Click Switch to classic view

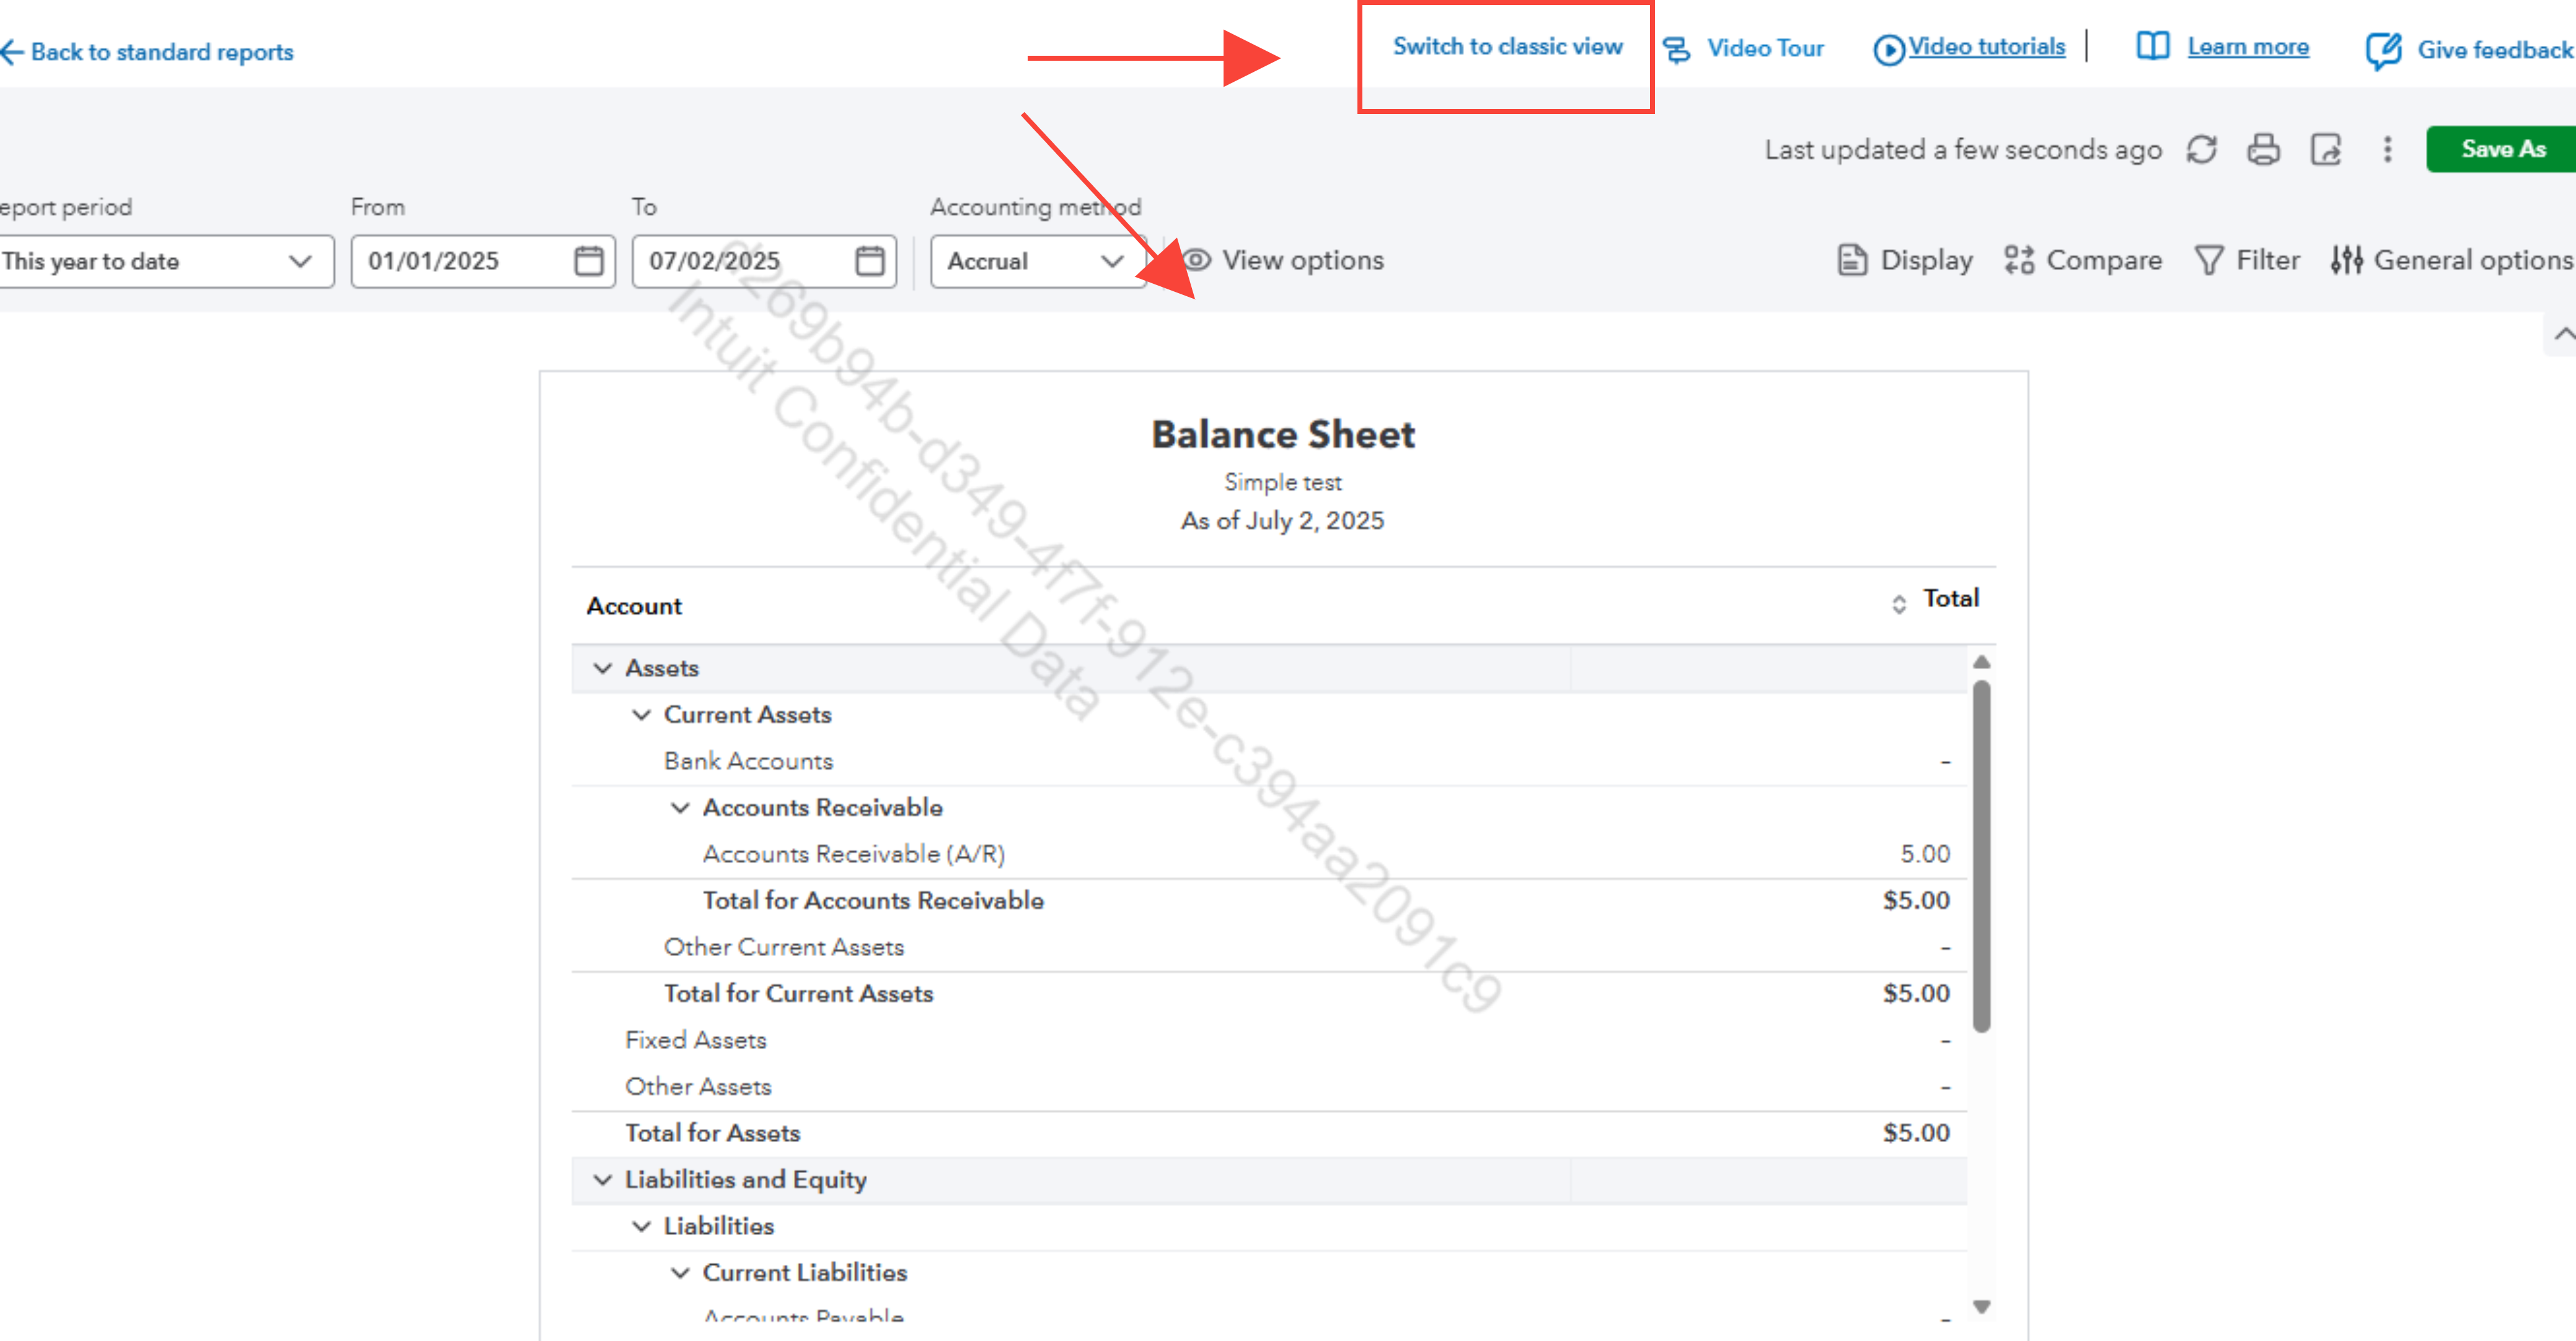point(1507,46)
